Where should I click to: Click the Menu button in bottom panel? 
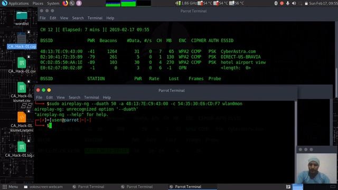coord(10,187)
